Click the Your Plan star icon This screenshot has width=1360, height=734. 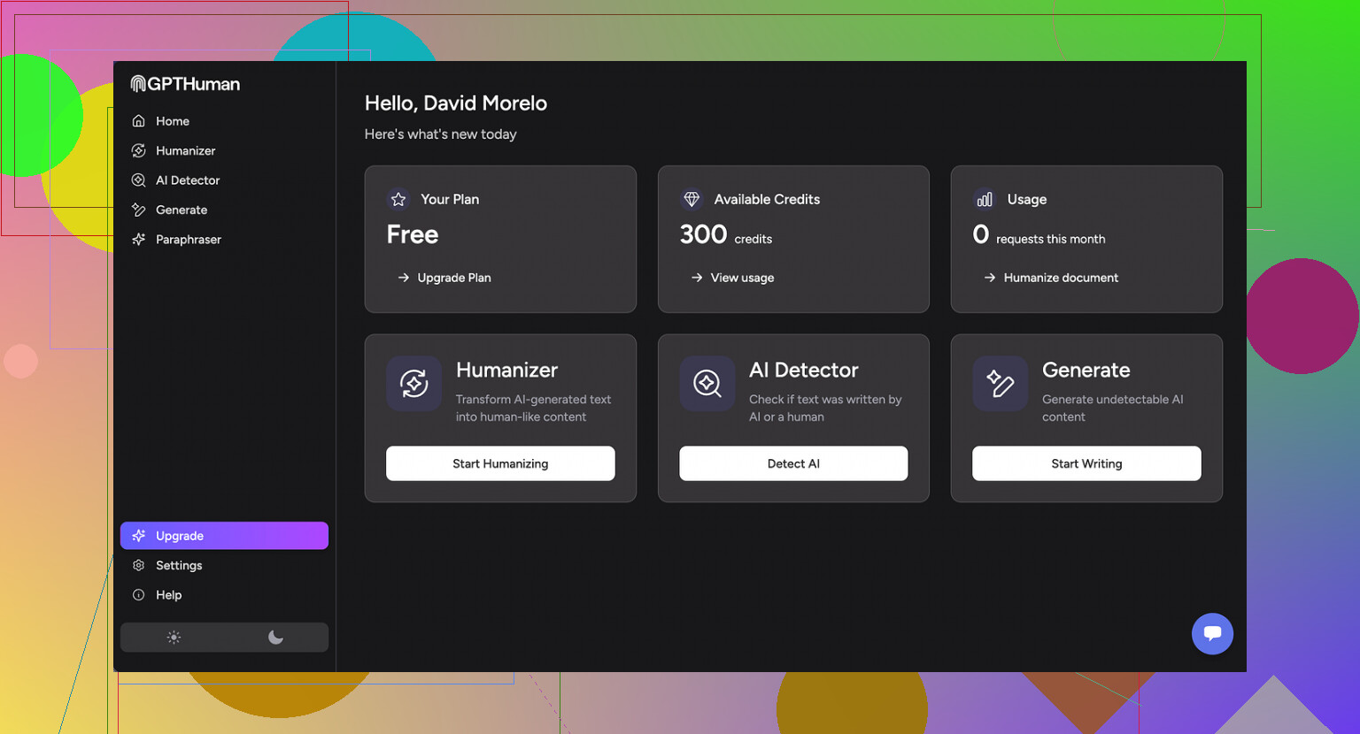[398, 200]
